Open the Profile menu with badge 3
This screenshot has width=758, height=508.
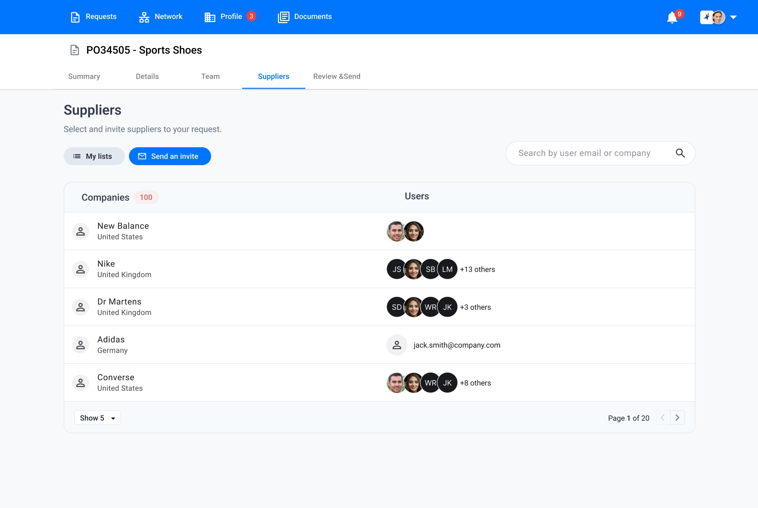pyautogui.click(x=231, y=16)
